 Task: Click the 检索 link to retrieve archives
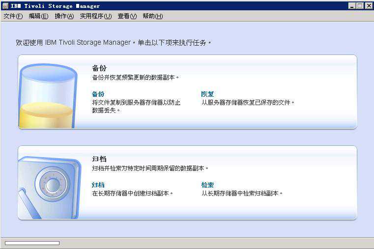(207, 185)
